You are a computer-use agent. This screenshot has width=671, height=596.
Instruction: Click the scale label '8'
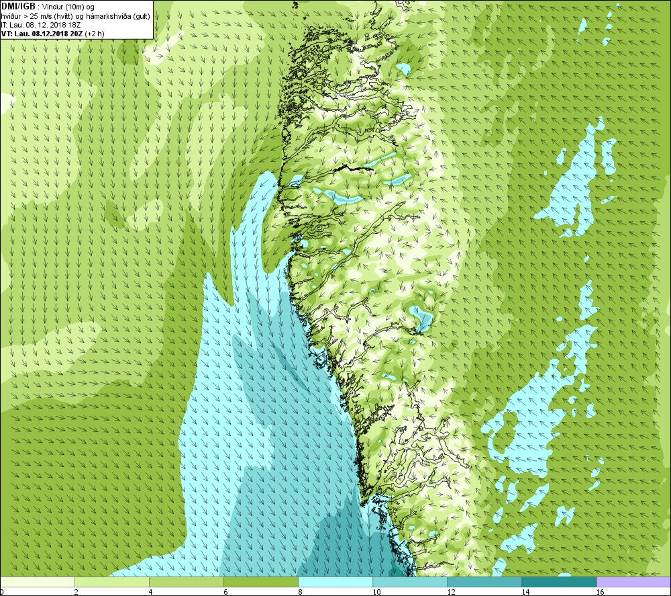[300, 592]
